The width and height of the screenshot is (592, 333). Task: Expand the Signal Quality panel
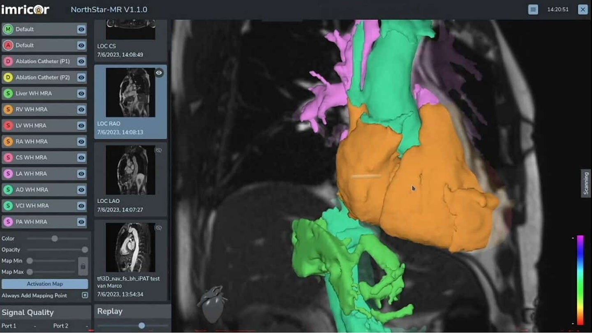(x=28, y=312)
